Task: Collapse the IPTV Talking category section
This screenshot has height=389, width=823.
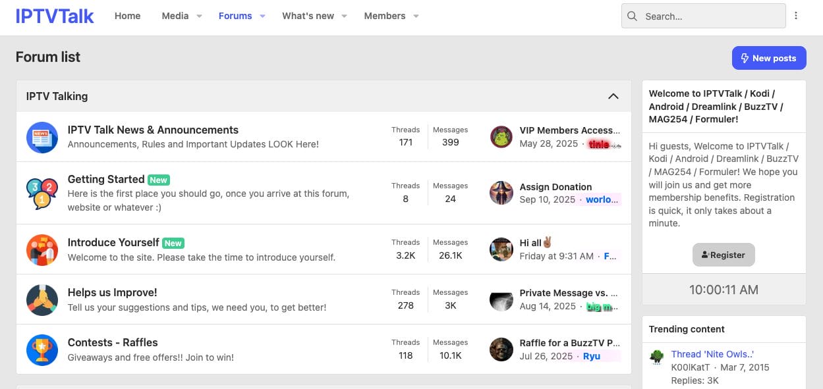Action: (x=613, y=96)
